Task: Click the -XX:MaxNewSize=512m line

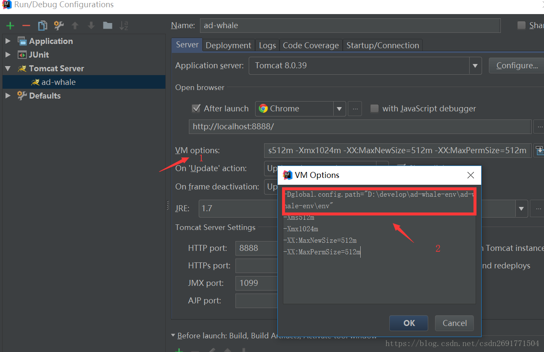Action: (x=320, y=241)
